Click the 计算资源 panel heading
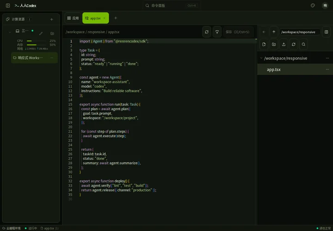 coord(18,19)
